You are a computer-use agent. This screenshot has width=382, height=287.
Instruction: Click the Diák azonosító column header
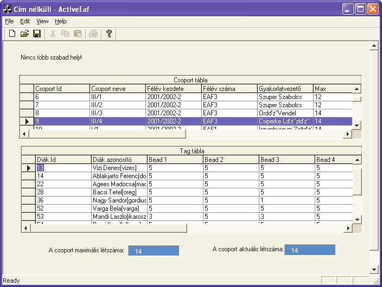coord(119,160)
